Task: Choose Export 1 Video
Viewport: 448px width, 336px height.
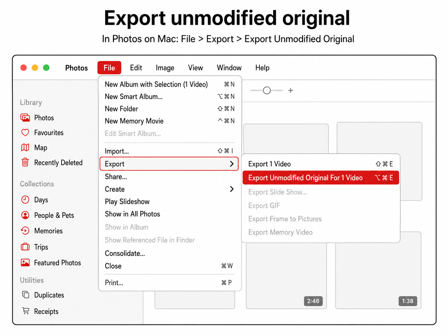Action: pos(321,164)
